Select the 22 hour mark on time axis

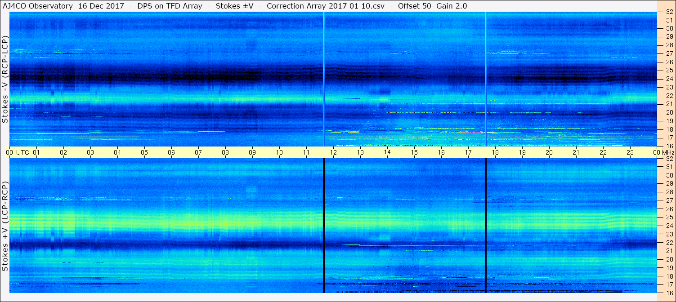point(603,152)
